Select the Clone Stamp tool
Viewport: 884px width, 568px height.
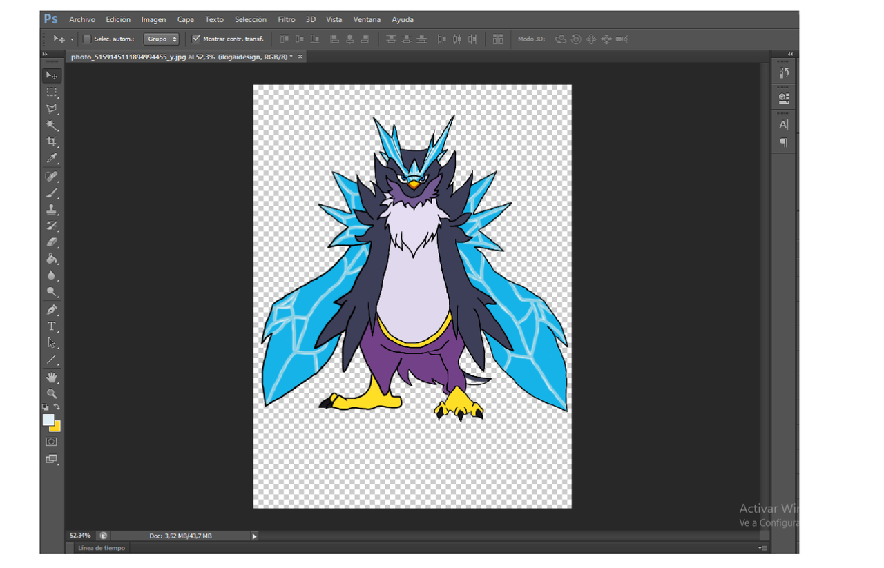tap(52, 209)
